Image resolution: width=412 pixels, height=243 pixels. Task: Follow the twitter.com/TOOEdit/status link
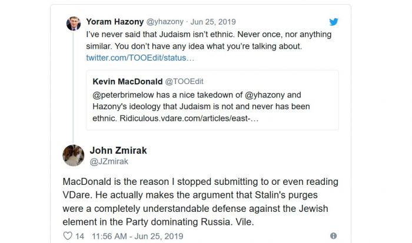point(139,58)
